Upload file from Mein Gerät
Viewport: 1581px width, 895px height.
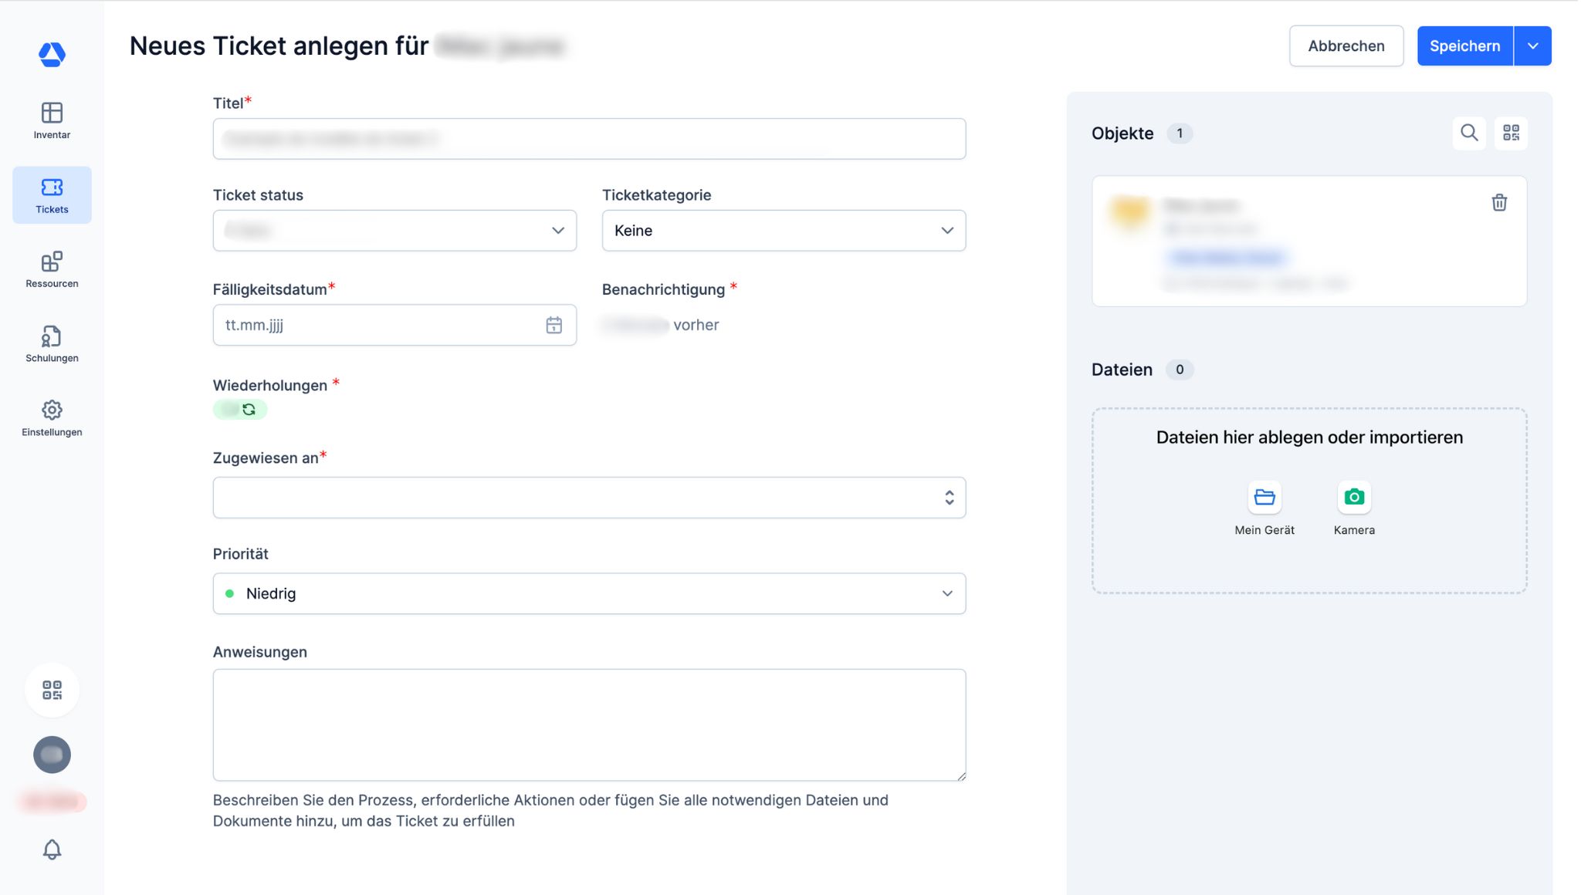tap(1264, 498)
